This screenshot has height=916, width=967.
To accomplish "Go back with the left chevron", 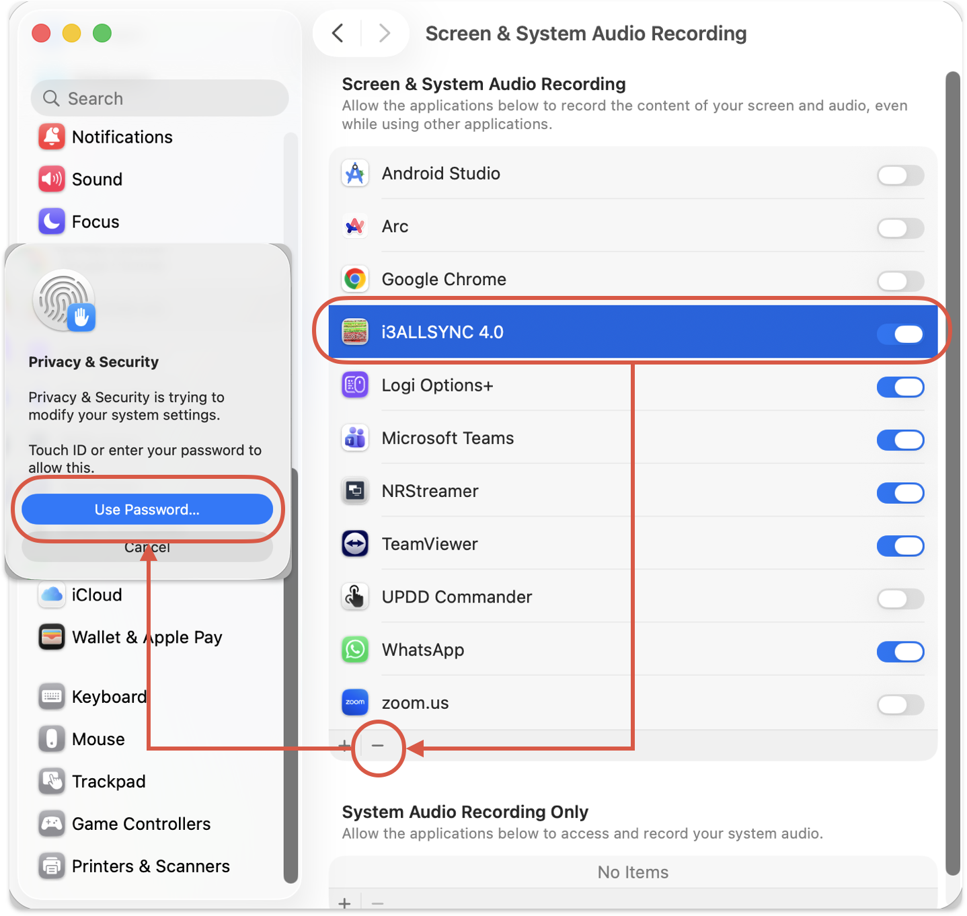I will (x=338, y=33).
